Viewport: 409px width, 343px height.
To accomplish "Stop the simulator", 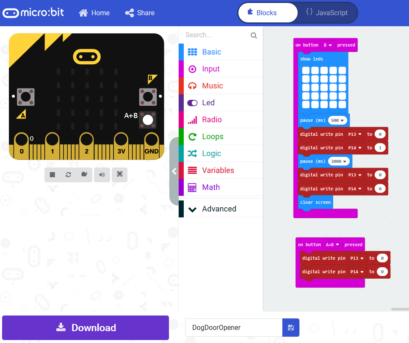I will [53, 175].
